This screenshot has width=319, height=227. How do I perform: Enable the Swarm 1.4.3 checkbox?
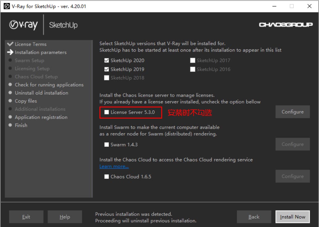click(107, 145)
